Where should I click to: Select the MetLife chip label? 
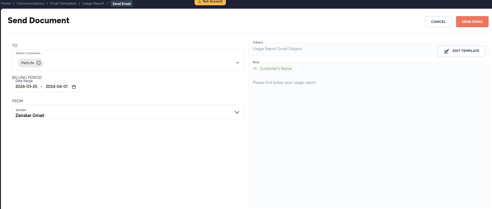point(28,63)
